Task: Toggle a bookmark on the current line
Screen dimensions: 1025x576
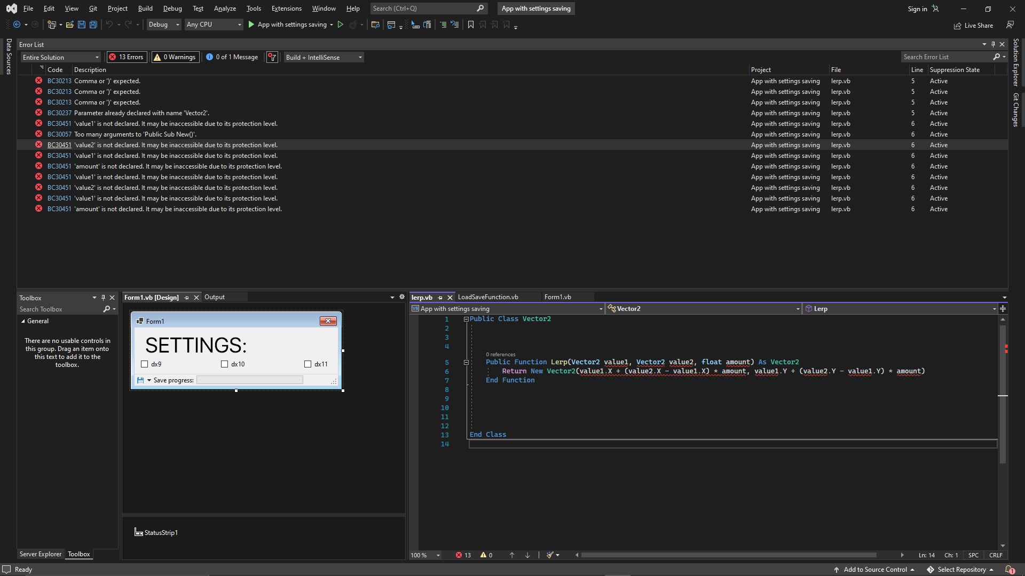Action: (x=470, y=25)
